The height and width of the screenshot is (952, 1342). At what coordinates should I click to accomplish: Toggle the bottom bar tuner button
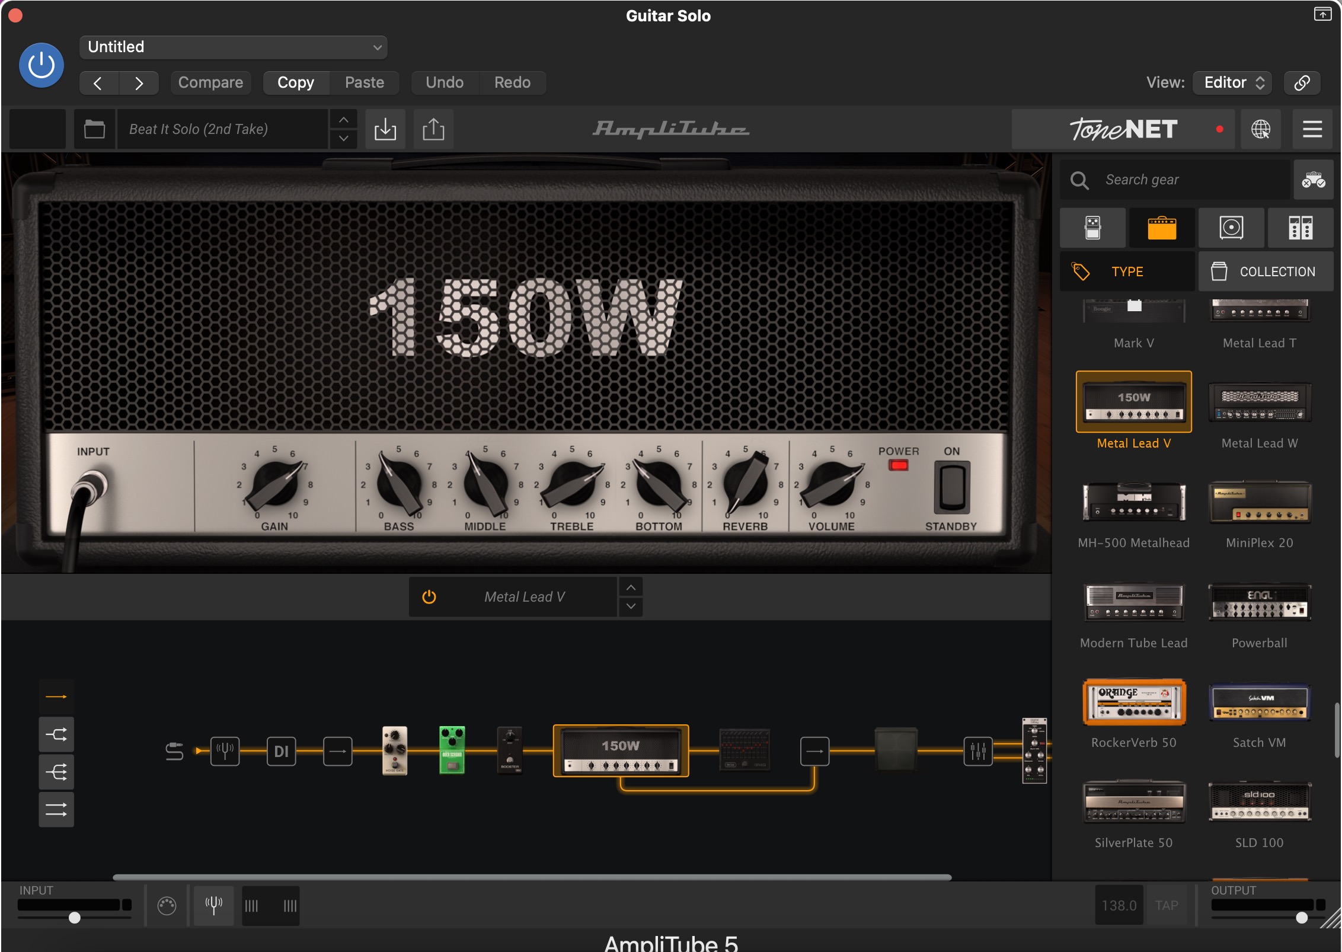click(214, 905)
